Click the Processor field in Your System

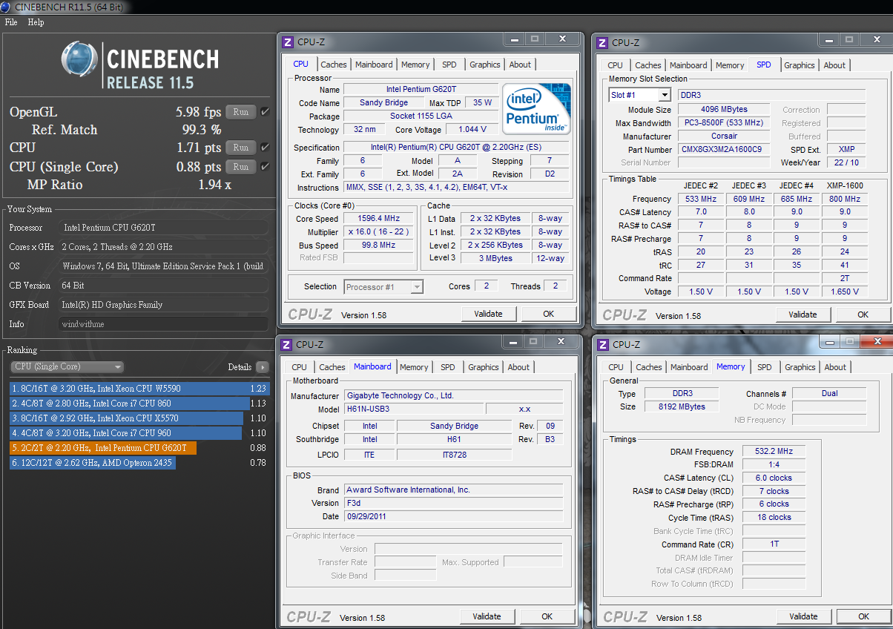pos(163,228)
